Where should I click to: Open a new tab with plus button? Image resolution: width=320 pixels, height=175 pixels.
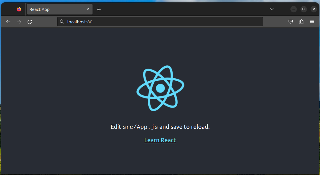pyautogui.click(x=99, y=9)
